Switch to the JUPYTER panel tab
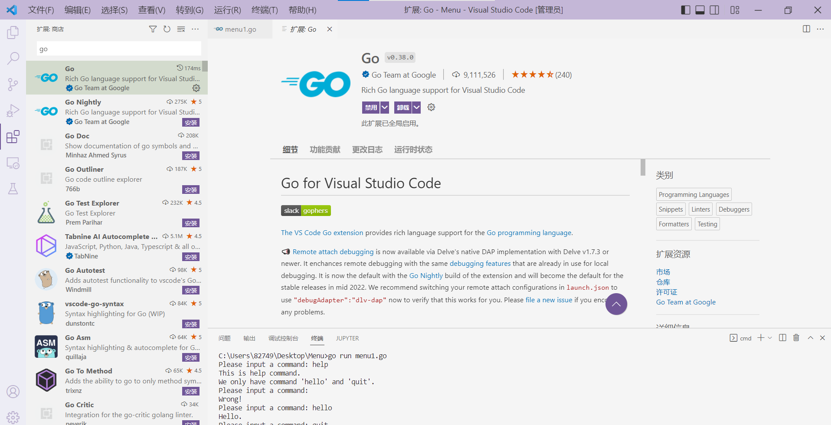Screen dimensions: 831x425 [x=347, y=338]
